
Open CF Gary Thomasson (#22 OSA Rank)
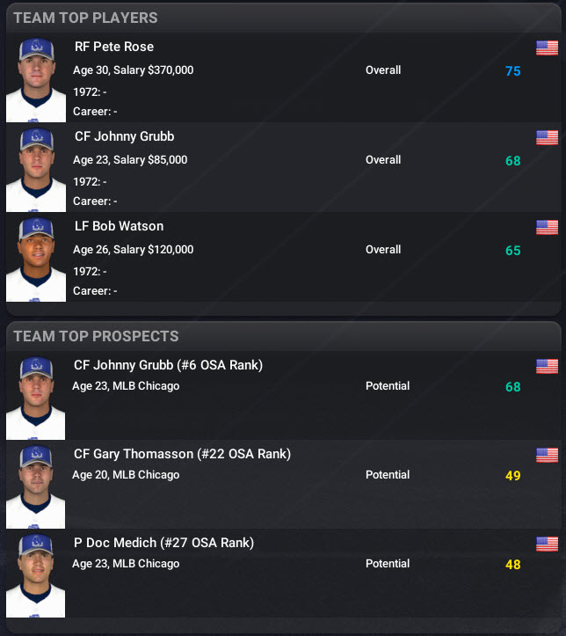[182, 454]
